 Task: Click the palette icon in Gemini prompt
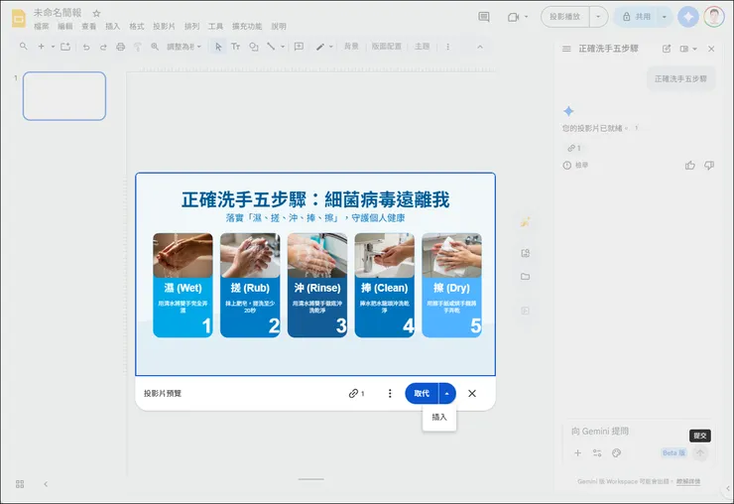coord(617,453)
